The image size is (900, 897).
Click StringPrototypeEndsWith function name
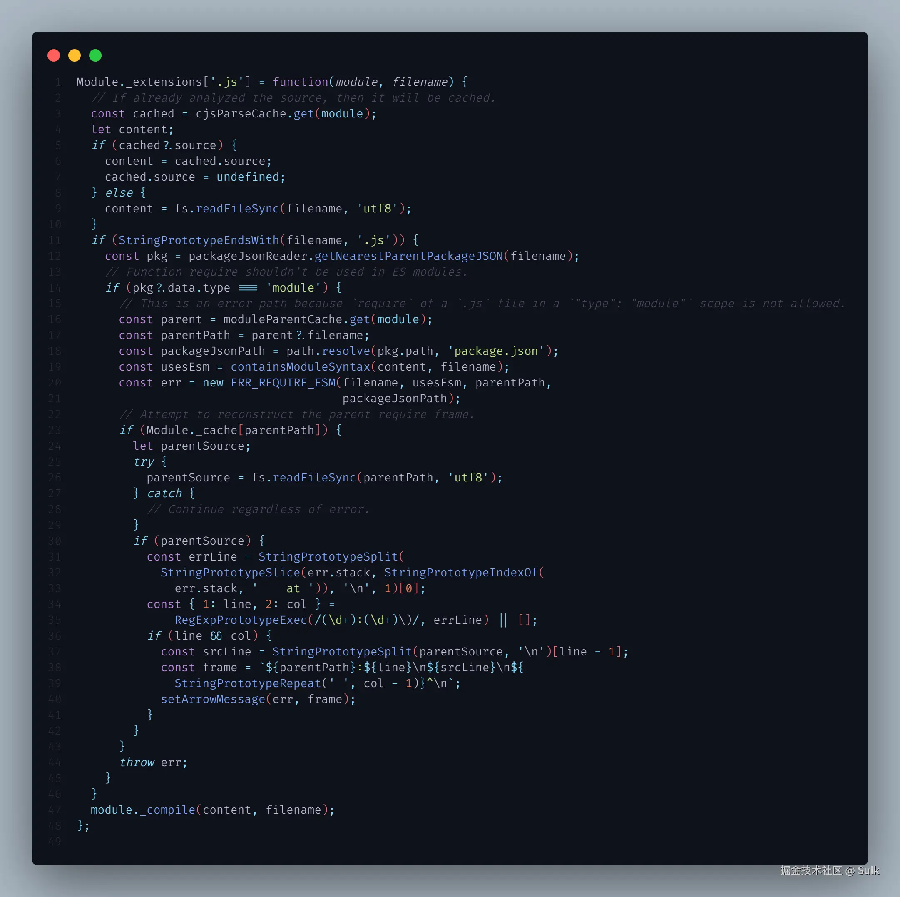[199, 240]
